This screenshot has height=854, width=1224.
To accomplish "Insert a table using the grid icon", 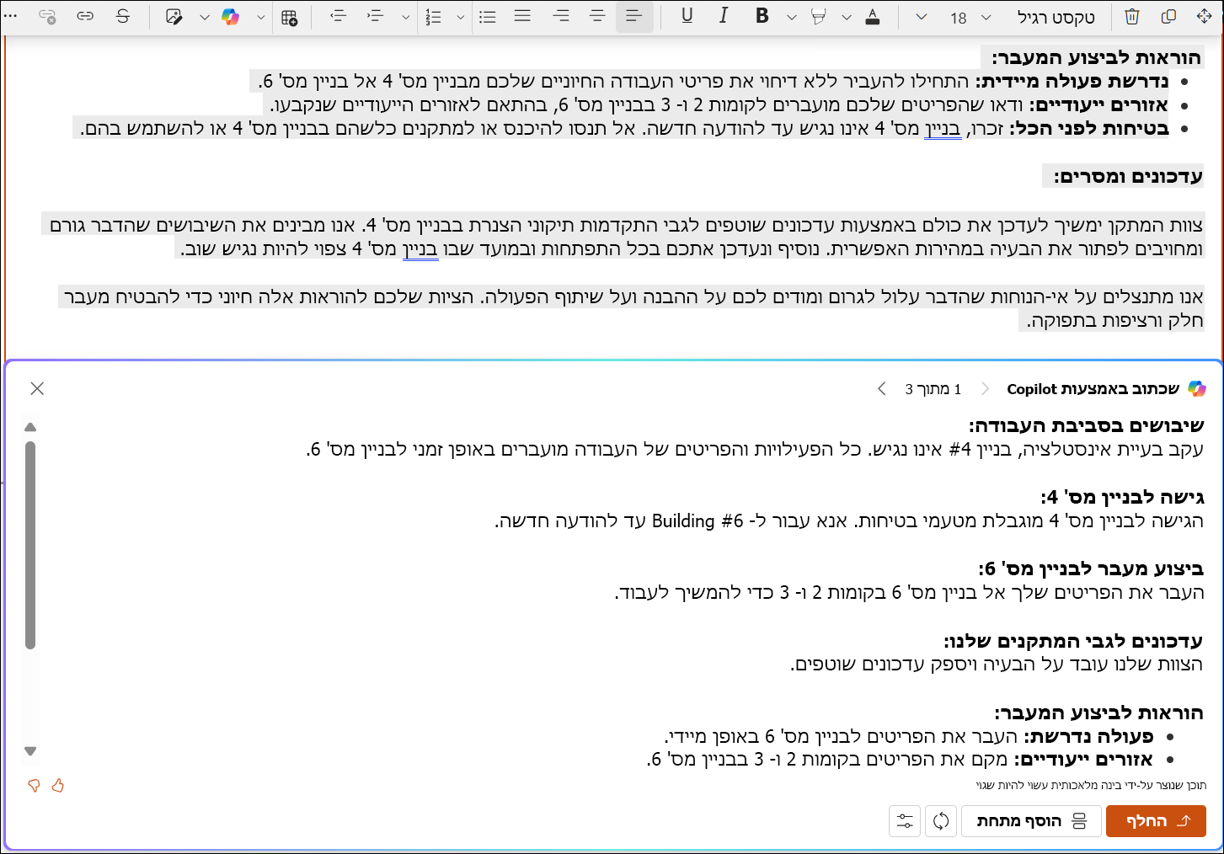I will coord(290,18).
